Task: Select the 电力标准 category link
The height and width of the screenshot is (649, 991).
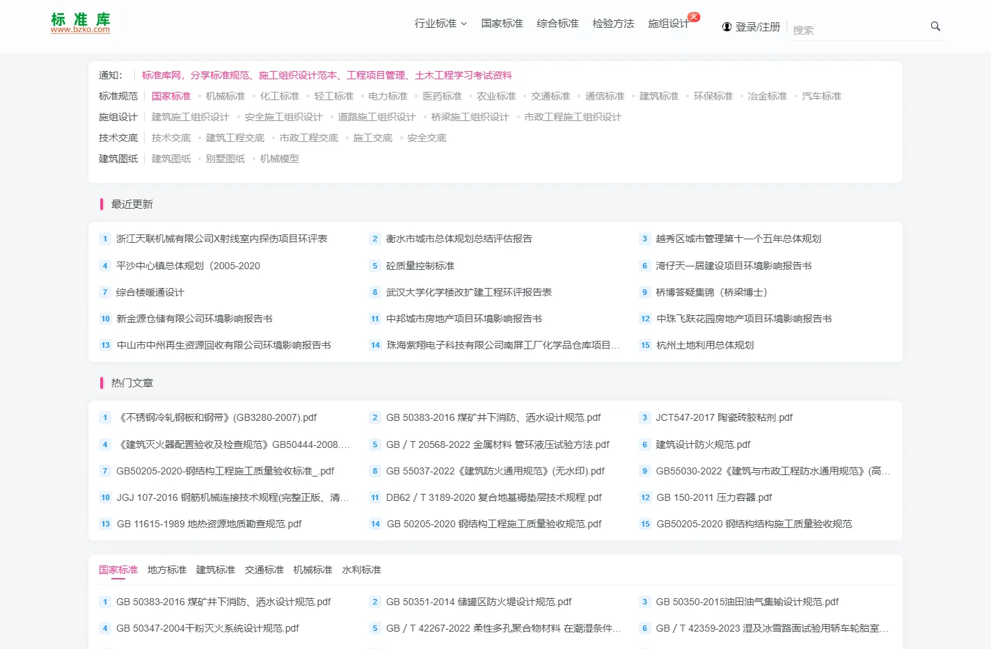Action: tap(388, 96)
